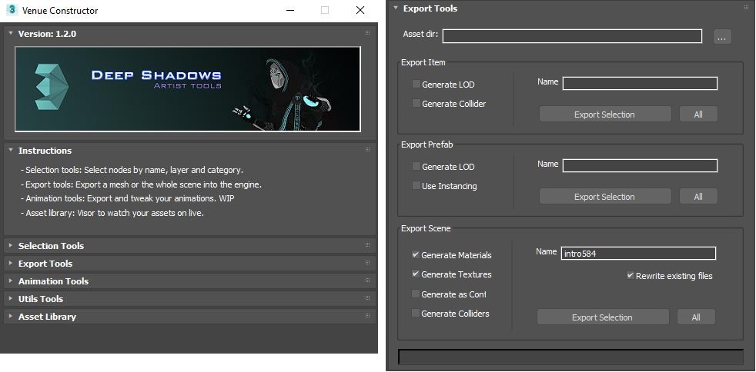
Task: Click the 'Asset library' instruction line
Action: 112,213
